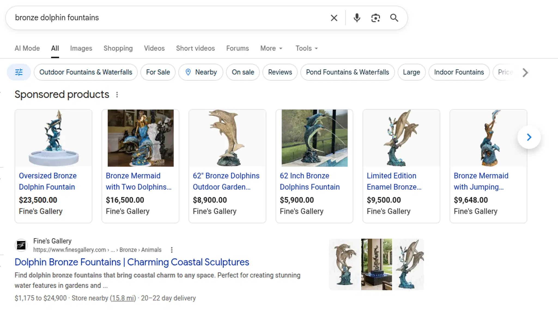Toggle the For Sale filter chip
This screenshot has height=312, width=558.
(x=158, y=72)
